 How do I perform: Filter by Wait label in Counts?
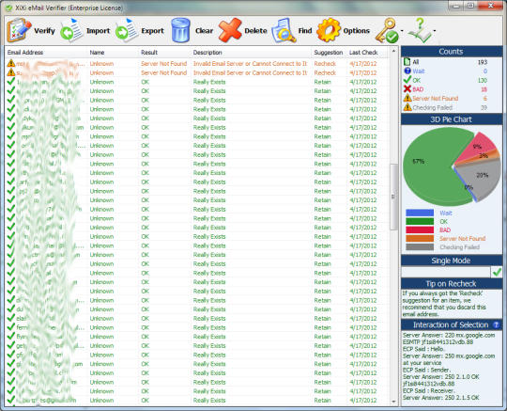tap(419, 71)
